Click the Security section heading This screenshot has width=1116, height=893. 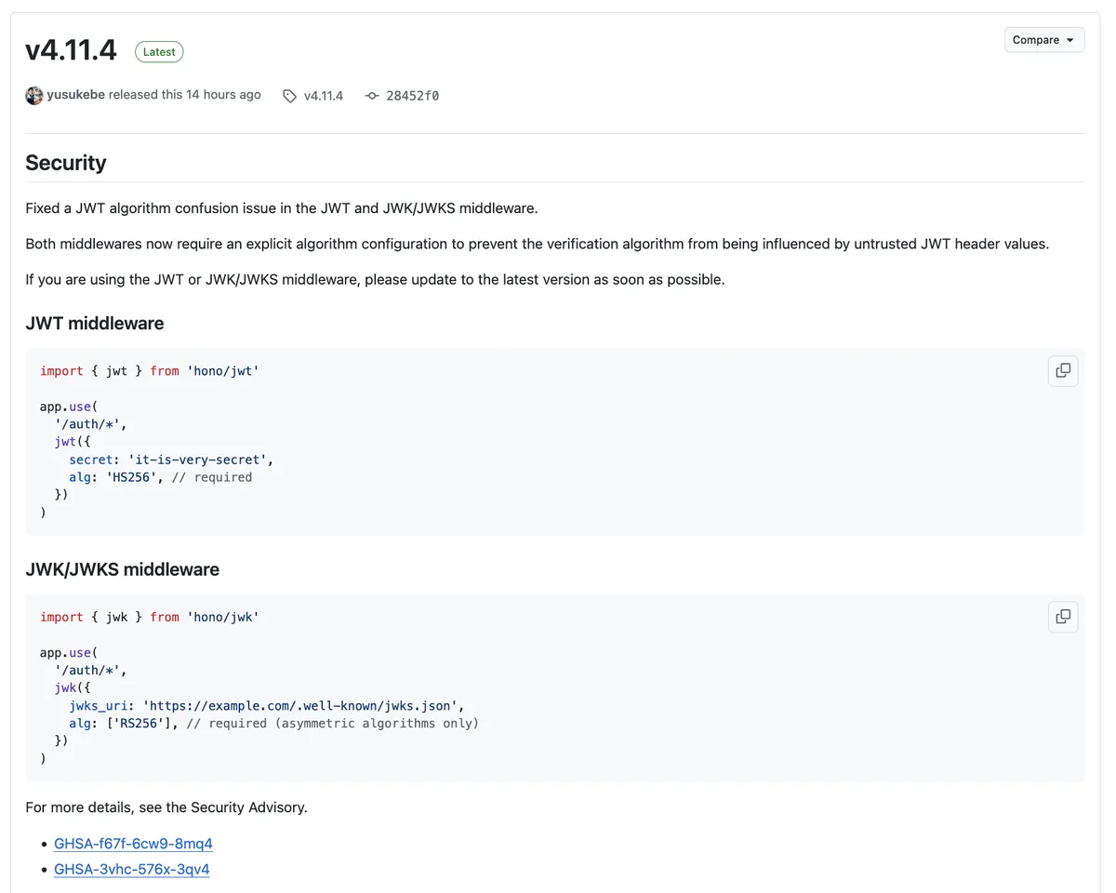pos(65,163)
